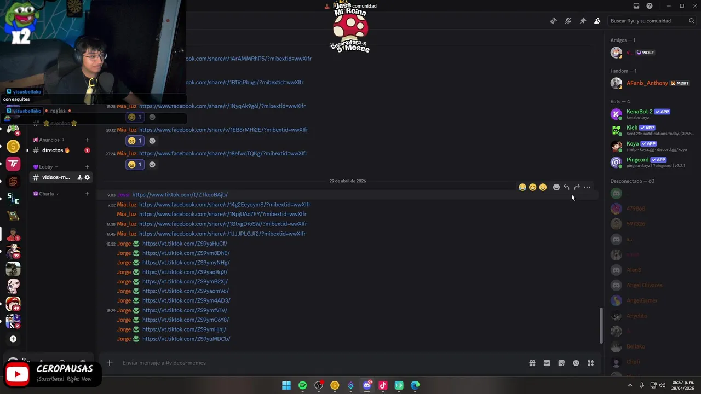Viewport: 701px width, 394px height.
Task: Open more options three-dots on hovered message
Action: (587, 187)
